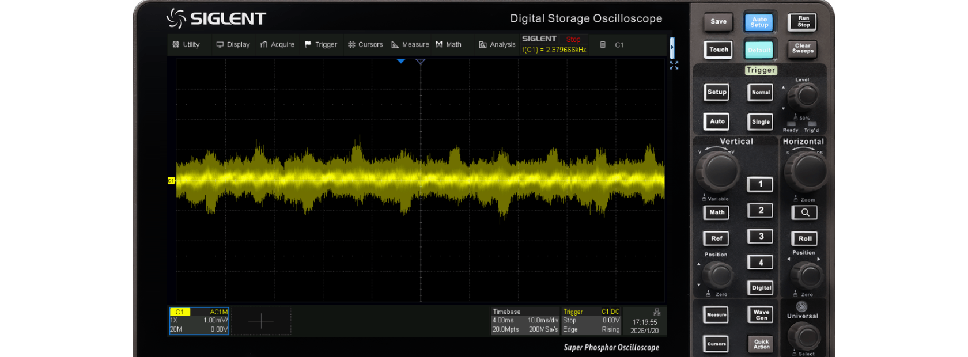Click the network status icon
Image resolution: width=968 pixels, height=357 pixels.
pyautogui.click(x=656, y=312)
